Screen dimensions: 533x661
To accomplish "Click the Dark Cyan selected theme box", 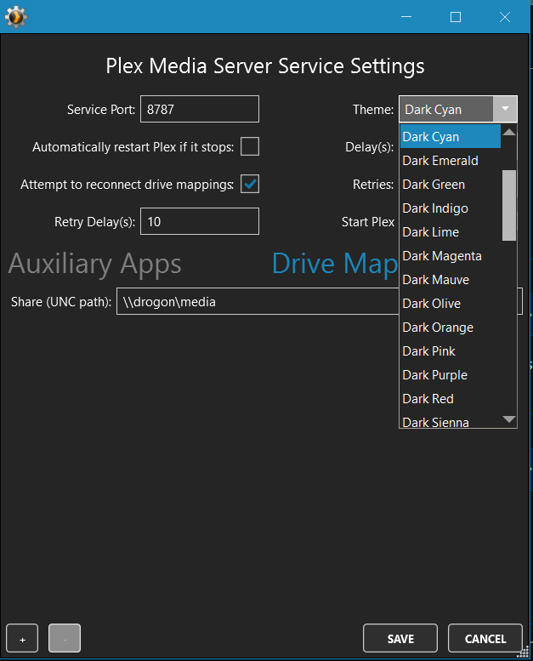I will coord(446,109).
